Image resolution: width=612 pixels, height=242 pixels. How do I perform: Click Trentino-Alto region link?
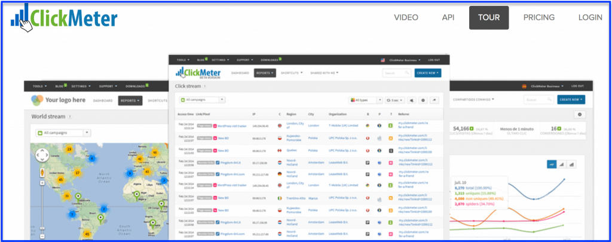coord(297,198)
